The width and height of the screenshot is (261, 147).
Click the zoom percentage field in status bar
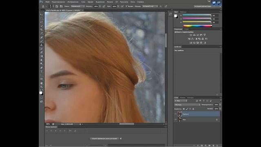(48, 124)
